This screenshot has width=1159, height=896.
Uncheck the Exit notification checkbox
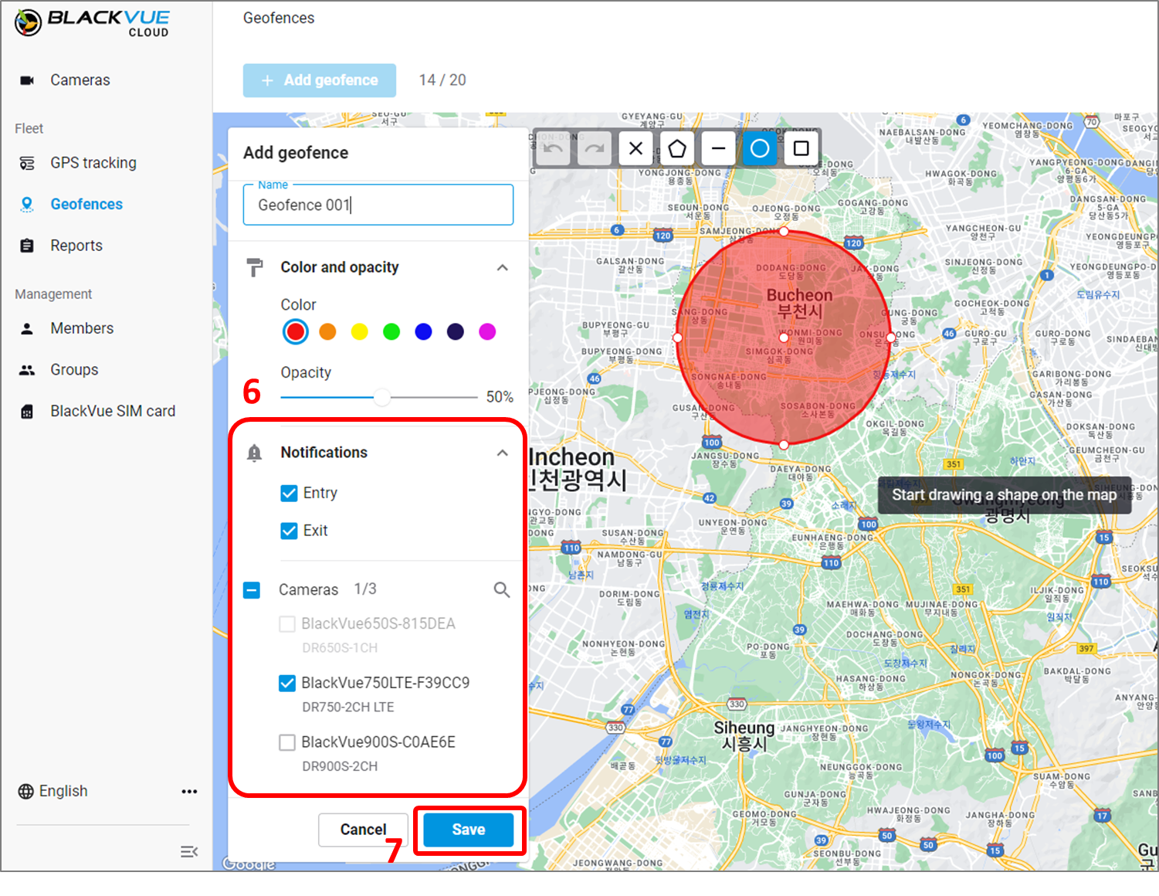[289, 531]
